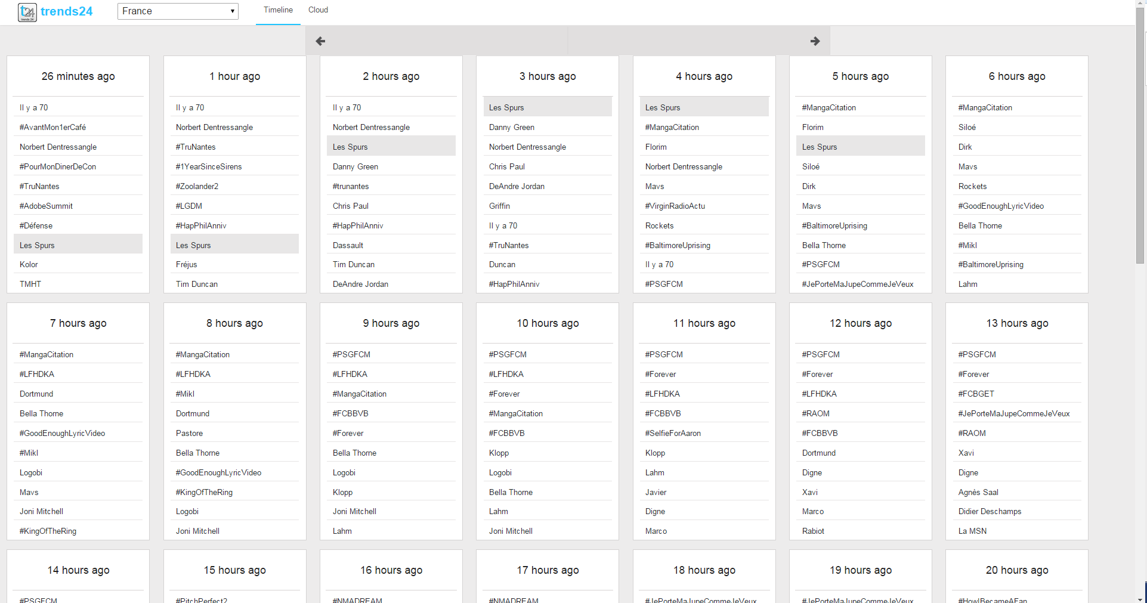Click the "13 hours ago" column heading
The height and width of the screenshot is (603, 1147).
tap(1017, 323)
